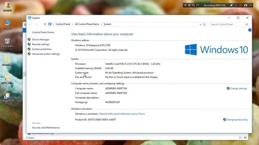Viewport: 259px width, 145px height.
Task: Open Netbeans IDE desktop icon
Action: coord(7,97)
